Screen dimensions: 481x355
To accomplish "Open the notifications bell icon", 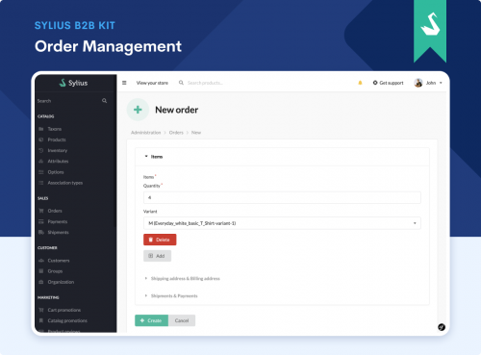I will click(x=360, y=83).
